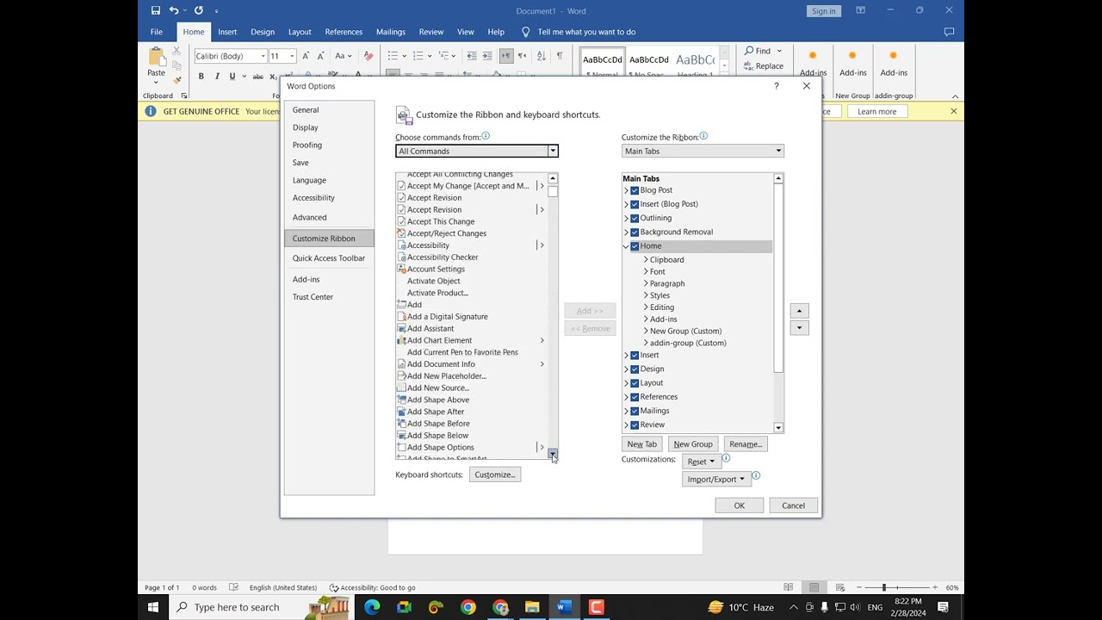
Task: Click the Show/Hide paragraph marks icon
Action: click(x=560, y=56)
